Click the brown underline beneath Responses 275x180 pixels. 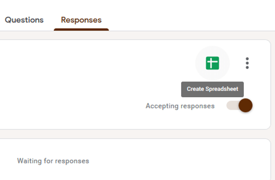point(81,29)
